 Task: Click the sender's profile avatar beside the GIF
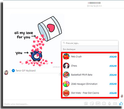tap(6, 73)
